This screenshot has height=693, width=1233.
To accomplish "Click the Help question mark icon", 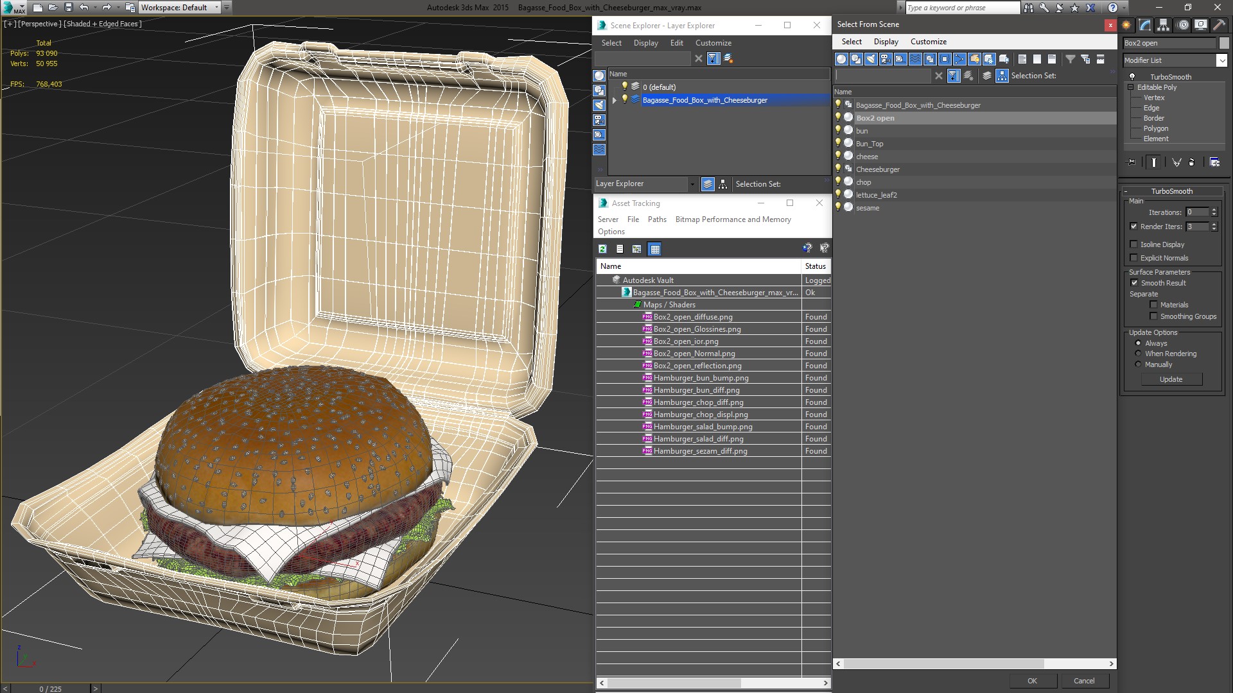I will (1113, 8).
